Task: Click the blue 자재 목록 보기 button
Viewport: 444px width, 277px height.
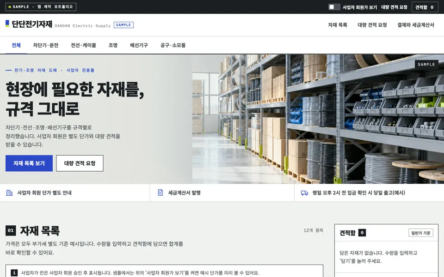Action: pyautogui.click(x=29, y=163)
